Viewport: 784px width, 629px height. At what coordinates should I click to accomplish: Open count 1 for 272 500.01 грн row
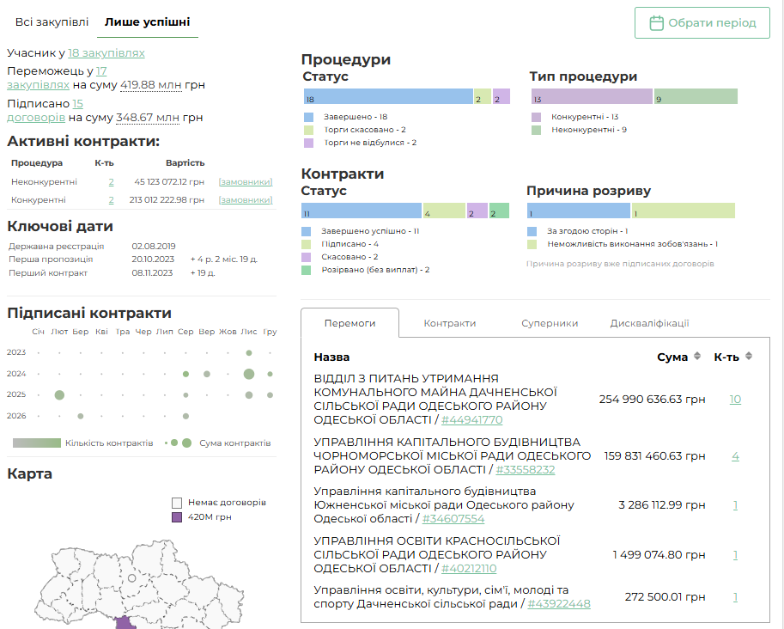click(736, 597)
